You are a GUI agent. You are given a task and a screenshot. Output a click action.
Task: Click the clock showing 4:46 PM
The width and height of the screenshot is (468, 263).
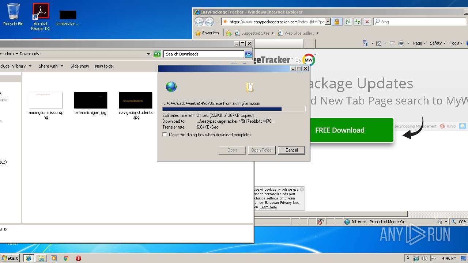tap(449, 258)
